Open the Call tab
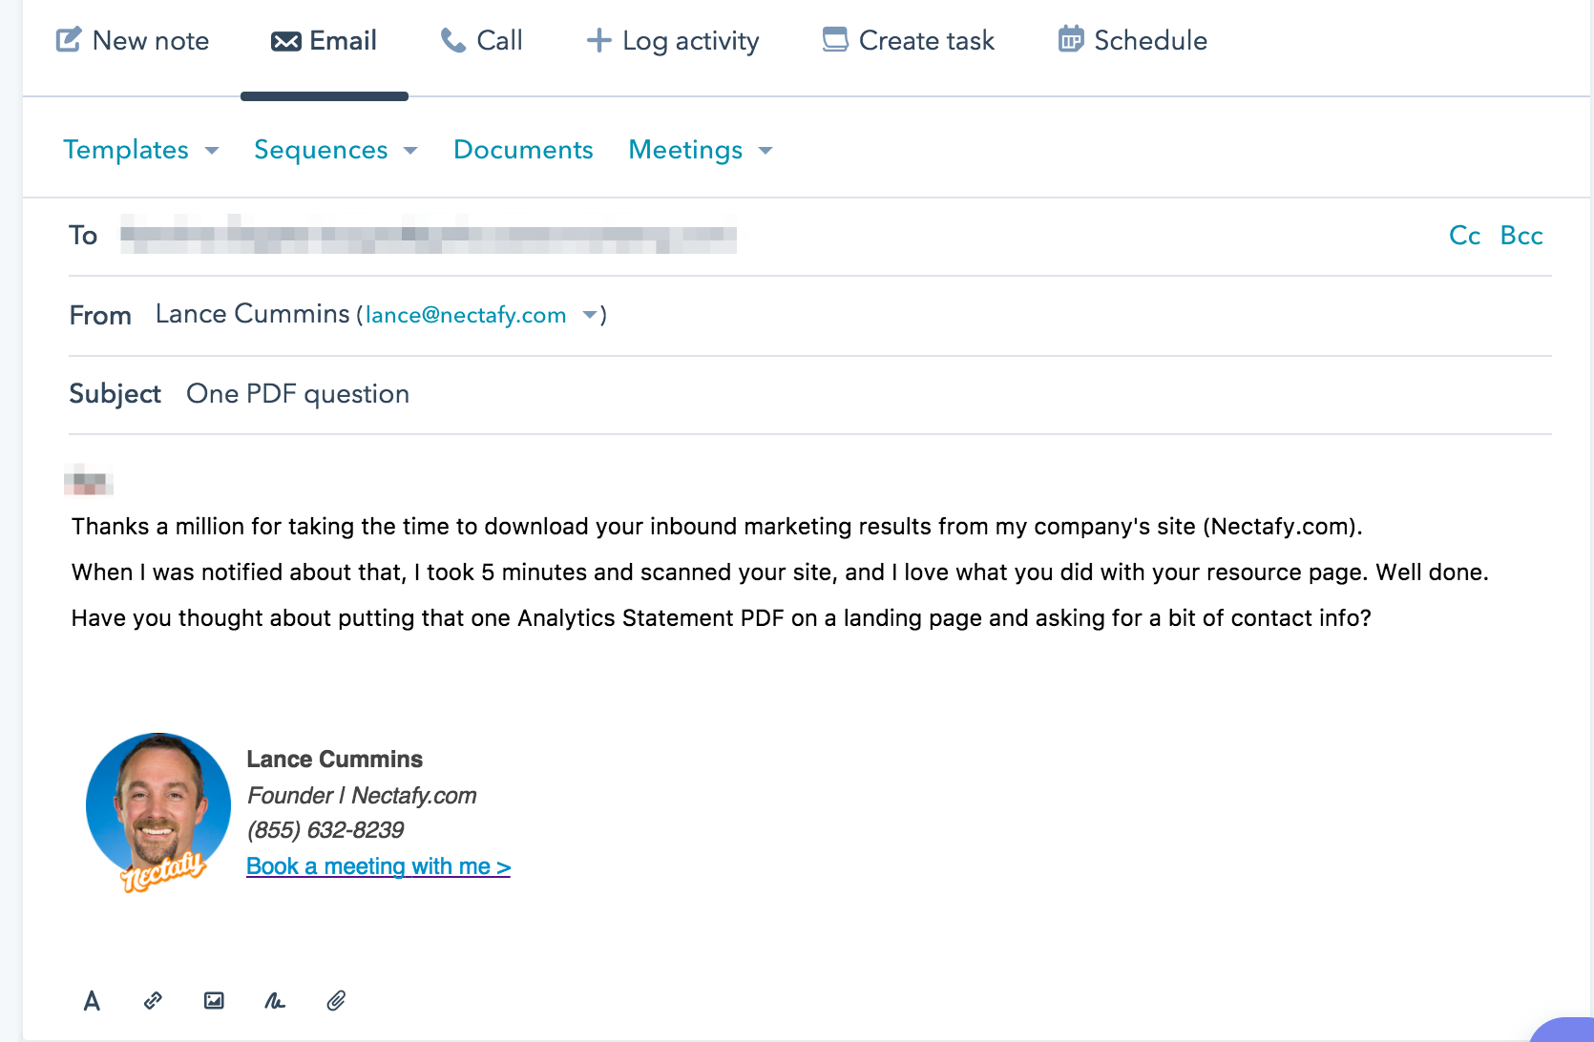1594x1042 pixels. tap(481, 40)
